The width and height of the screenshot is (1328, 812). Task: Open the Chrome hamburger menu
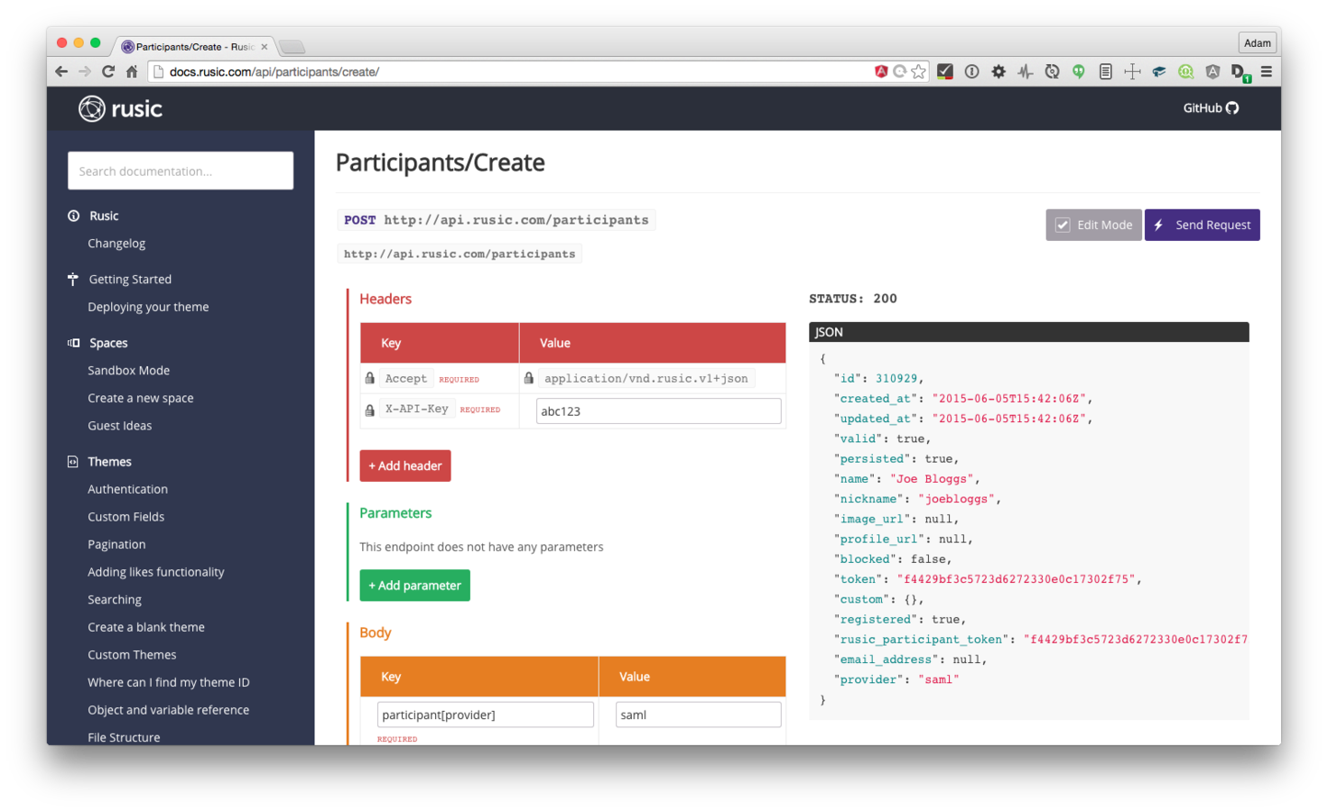tap(1267, 71)
